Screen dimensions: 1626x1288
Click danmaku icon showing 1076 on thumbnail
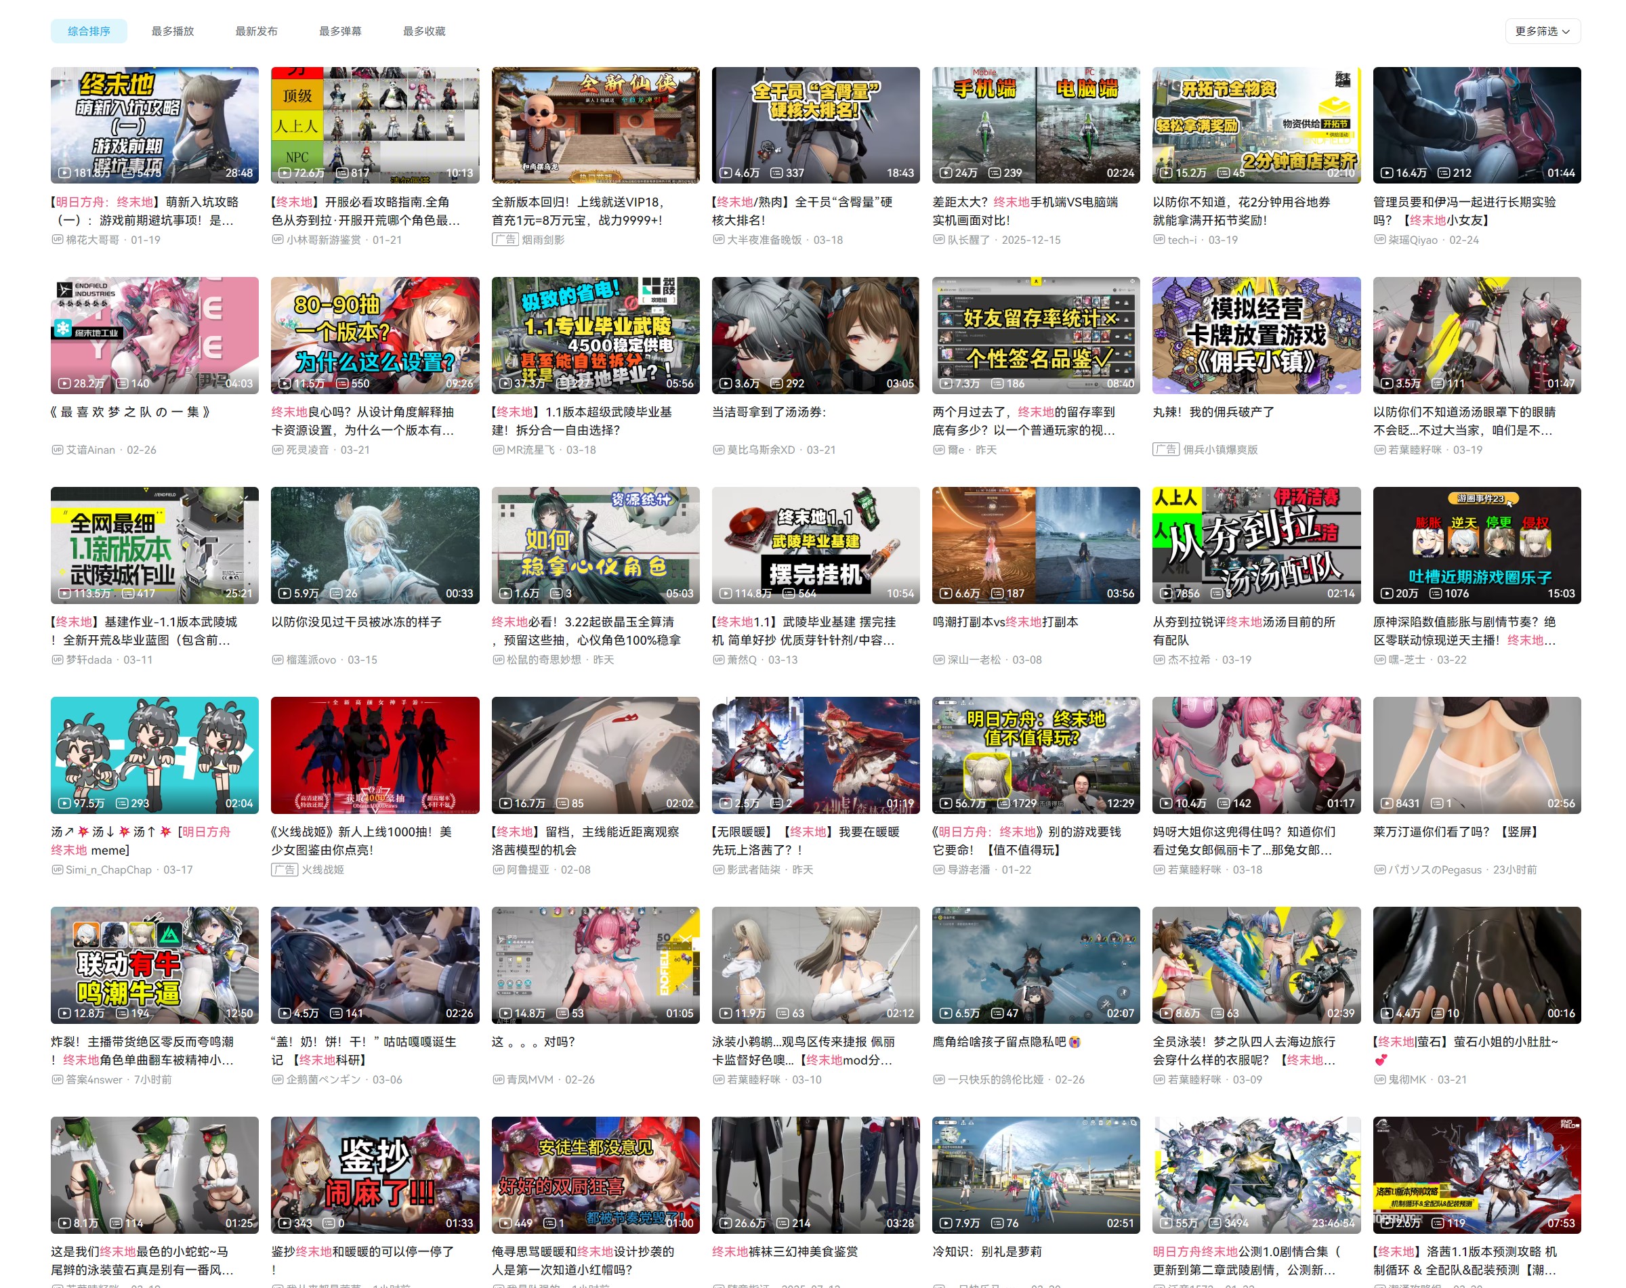pos(1436,594)
